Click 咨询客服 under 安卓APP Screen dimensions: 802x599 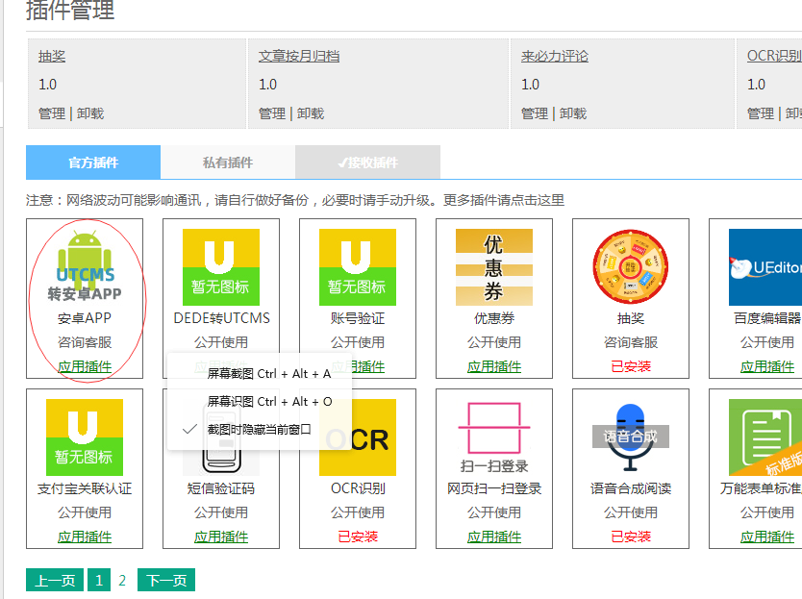click(x=85, y=342)
